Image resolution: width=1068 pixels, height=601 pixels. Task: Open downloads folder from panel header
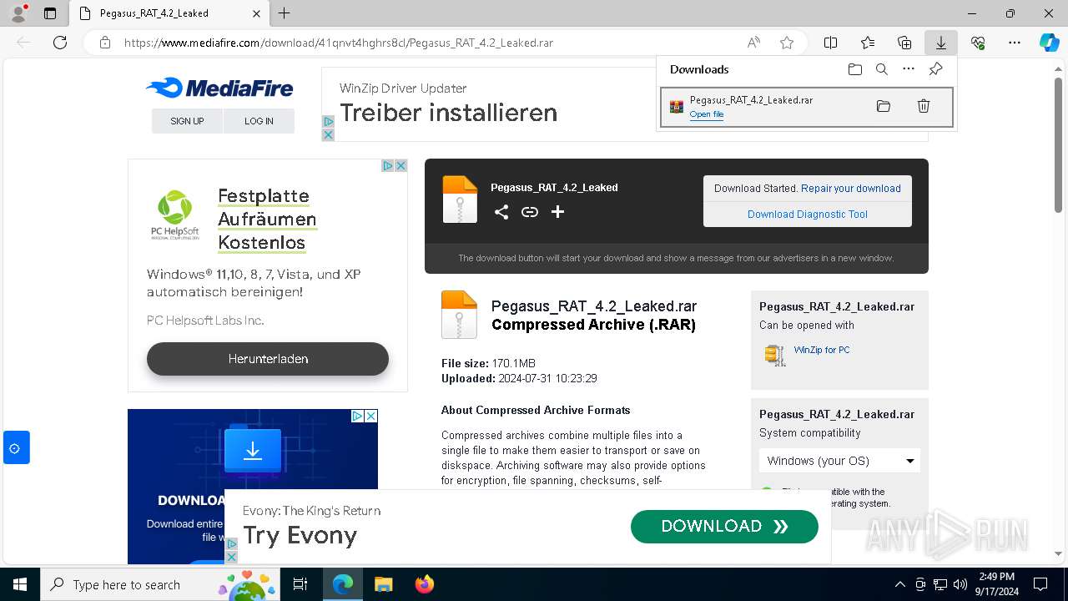click(x=854, y=69)
